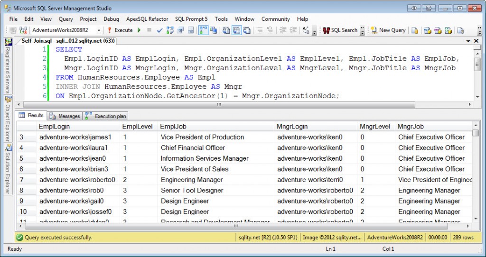Uncomment the selected lines
The width and height of the screenshot is (486, 257).
[x=270, y=30]
